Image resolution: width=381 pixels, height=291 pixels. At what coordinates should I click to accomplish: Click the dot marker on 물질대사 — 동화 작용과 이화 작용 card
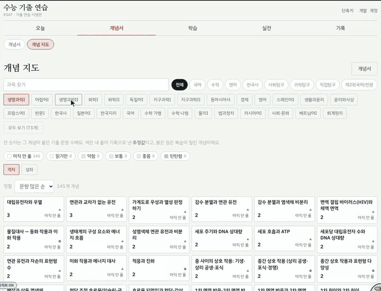[60, 241]
